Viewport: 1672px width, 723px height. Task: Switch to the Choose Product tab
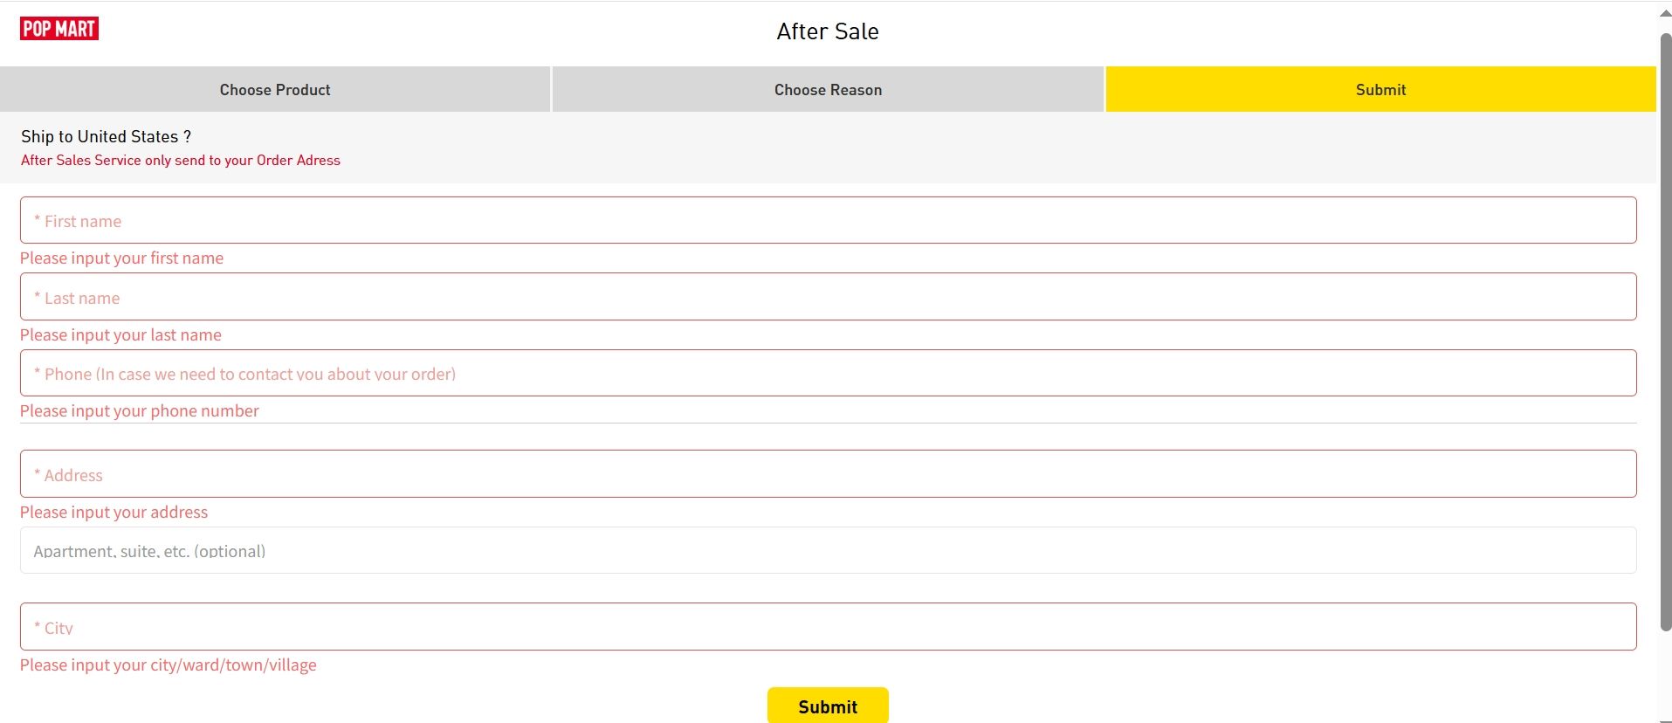pyautogui.click(x=275, y=90)
